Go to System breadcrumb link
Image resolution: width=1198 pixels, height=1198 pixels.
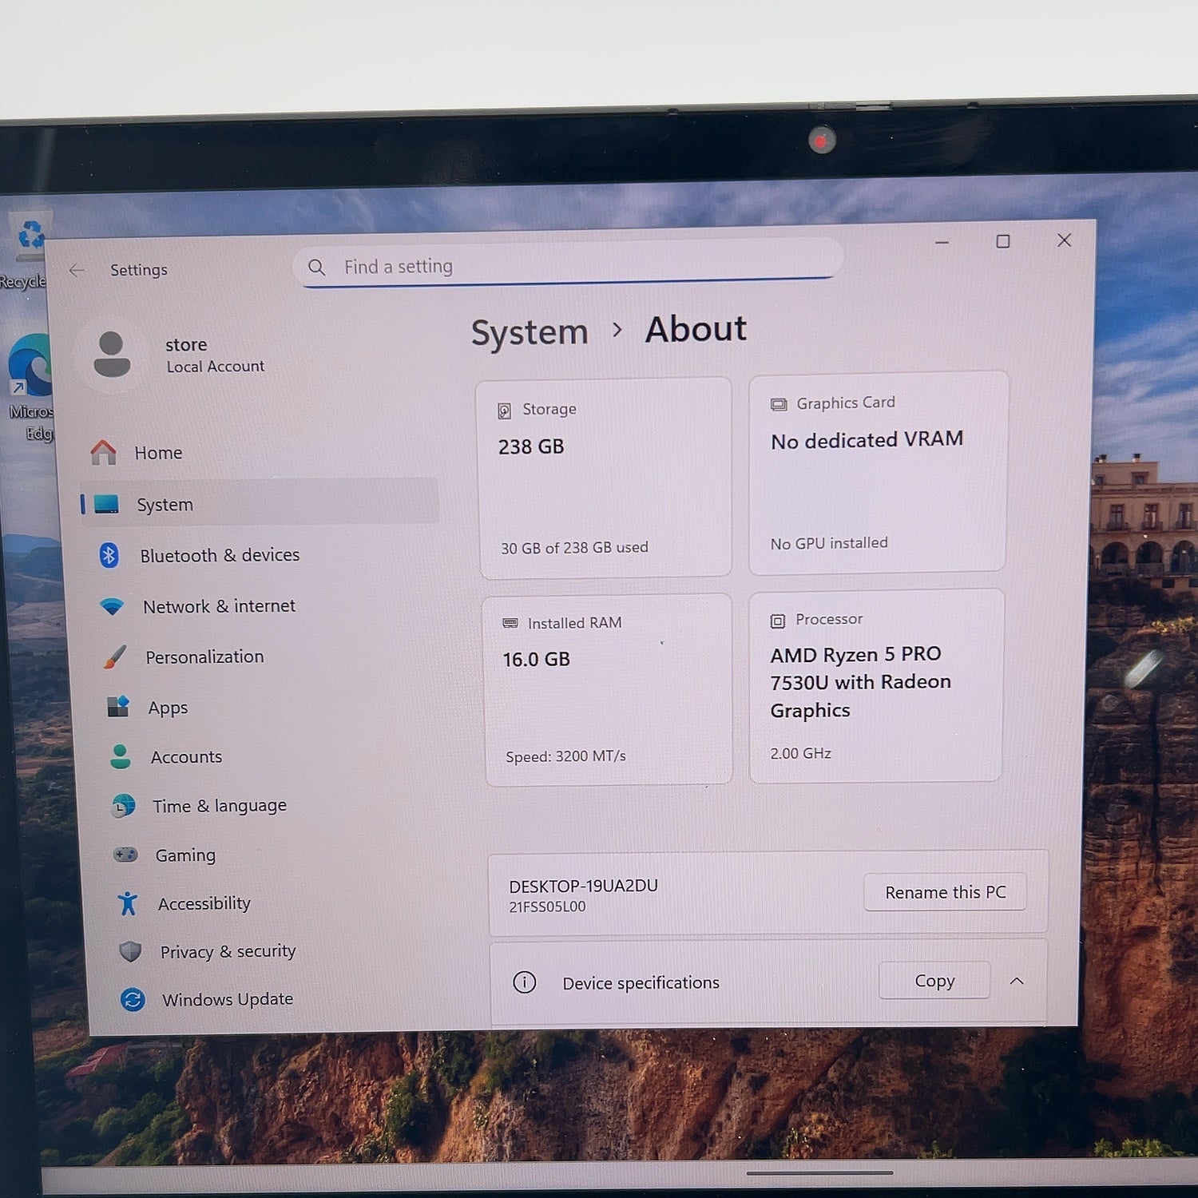coord(530,332)
